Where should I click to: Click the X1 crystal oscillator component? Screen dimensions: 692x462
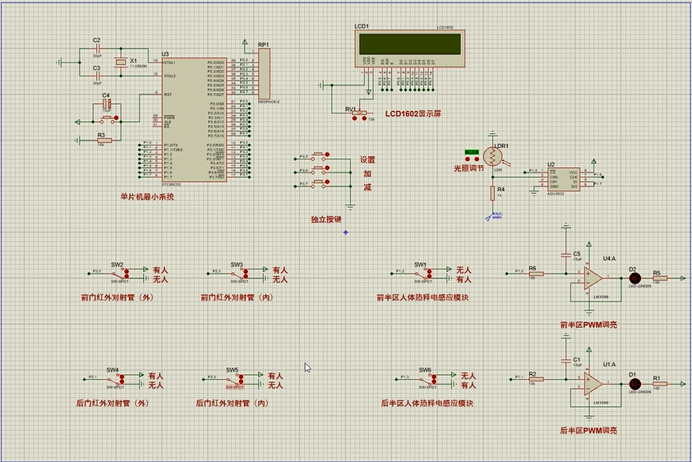(x=122, y=62)
